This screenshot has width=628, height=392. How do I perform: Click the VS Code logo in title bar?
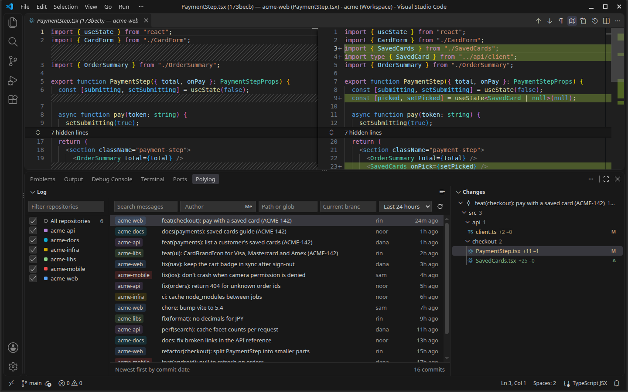10,7
